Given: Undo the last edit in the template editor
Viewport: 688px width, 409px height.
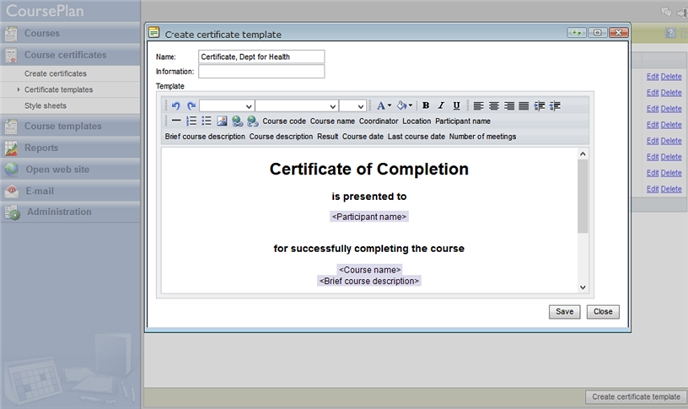Looking at the screenshot, I should point(176,106).
